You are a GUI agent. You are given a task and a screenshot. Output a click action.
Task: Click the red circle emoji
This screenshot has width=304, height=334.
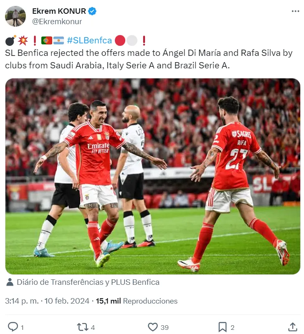(x=120, y=40)
